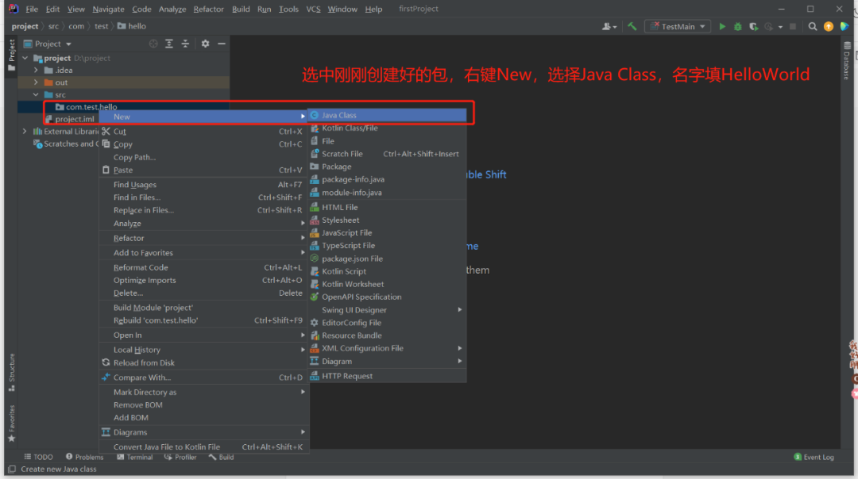Open Project view selector dropdown
This screenshot has height=479, width=858.
48,44
